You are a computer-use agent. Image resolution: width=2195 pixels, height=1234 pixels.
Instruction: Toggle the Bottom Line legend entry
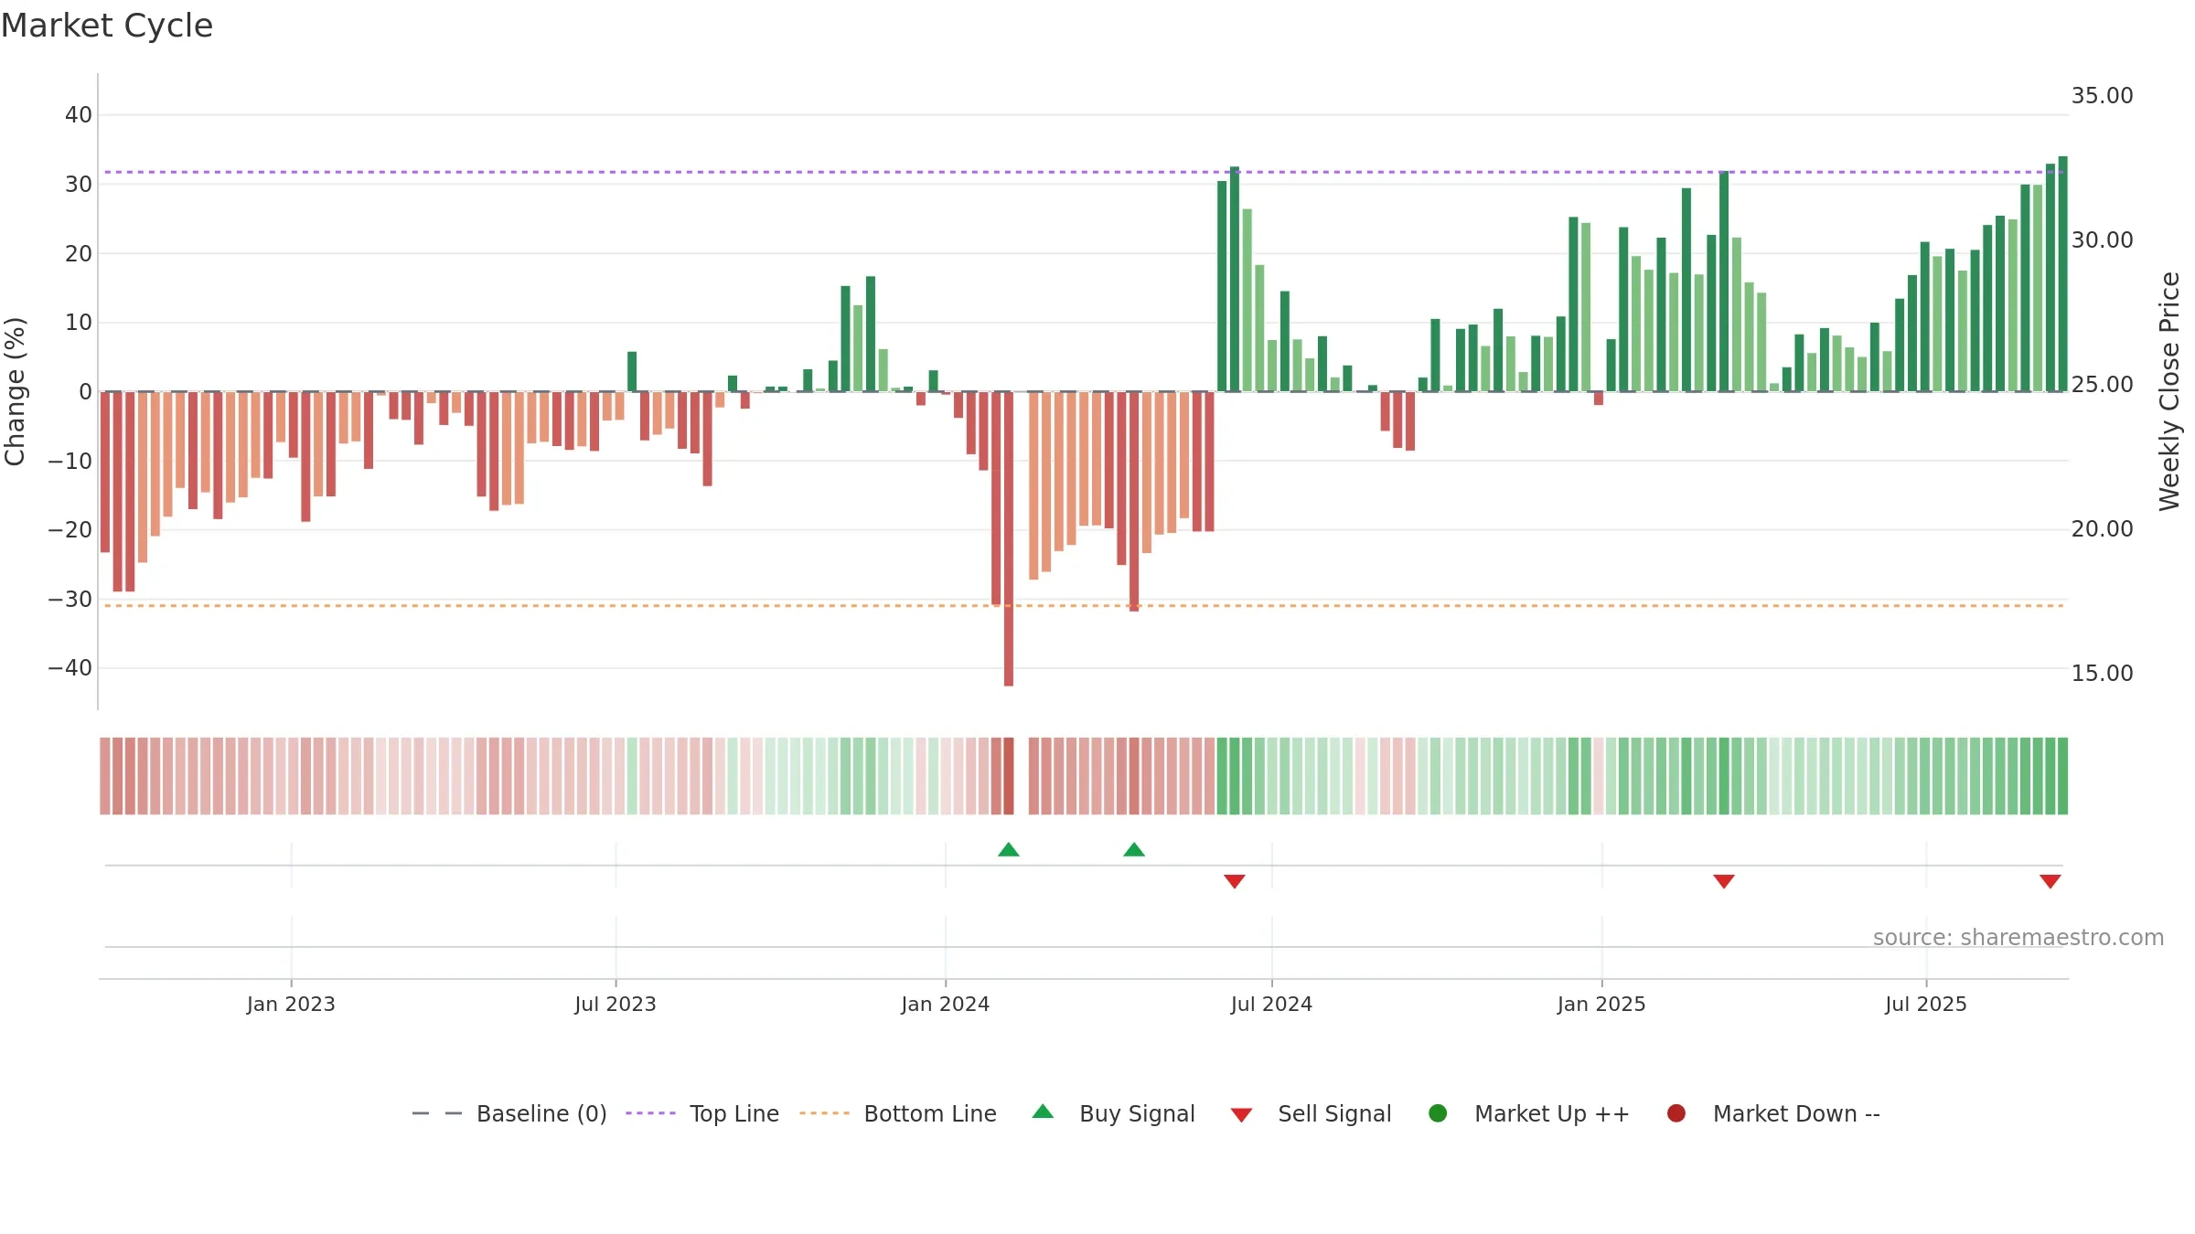(898, 1113)
